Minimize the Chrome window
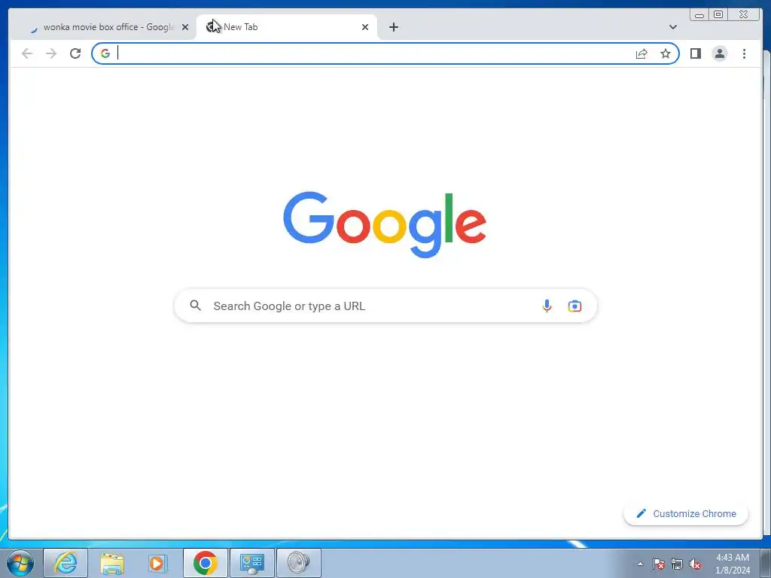771x578 pixels. (x=699, y=15)
